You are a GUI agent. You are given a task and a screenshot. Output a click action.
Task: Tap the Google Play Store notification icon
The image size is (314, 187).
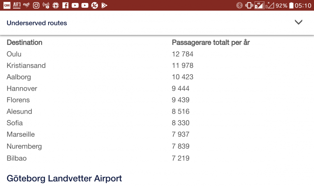(x=104, y=5)
